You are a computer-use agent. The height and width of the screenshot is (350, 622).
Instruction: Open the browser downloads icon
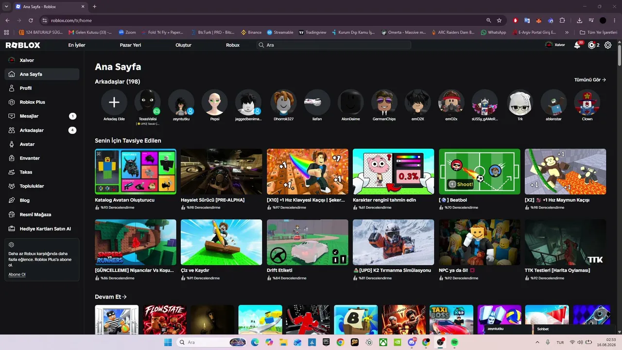pos(579,20)
